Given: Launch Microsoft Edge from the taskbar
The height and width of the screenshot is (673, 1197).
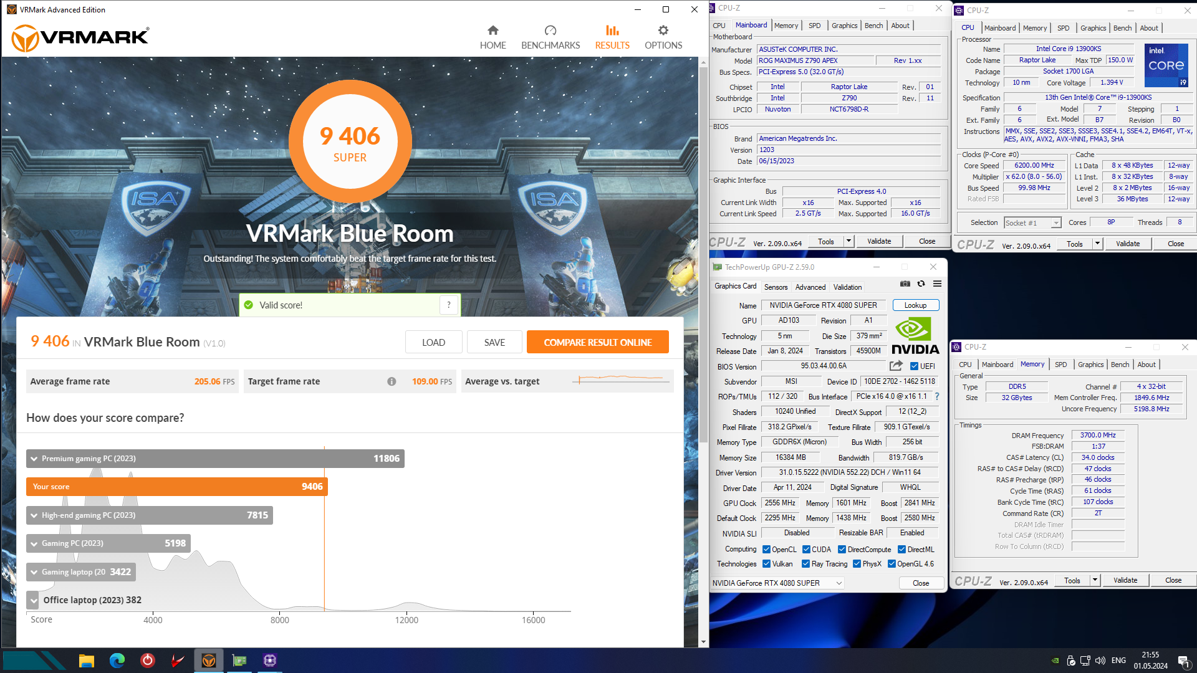Looking at the screenshot, I should pos(117,661).
